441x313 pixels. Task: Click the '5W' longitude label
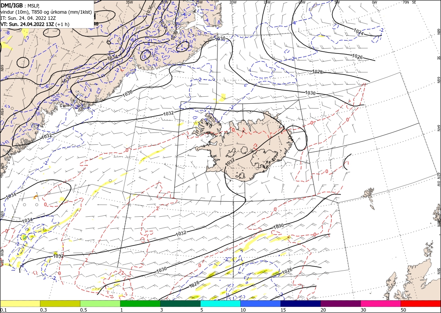pyautogui.click(x=337, y=2)
